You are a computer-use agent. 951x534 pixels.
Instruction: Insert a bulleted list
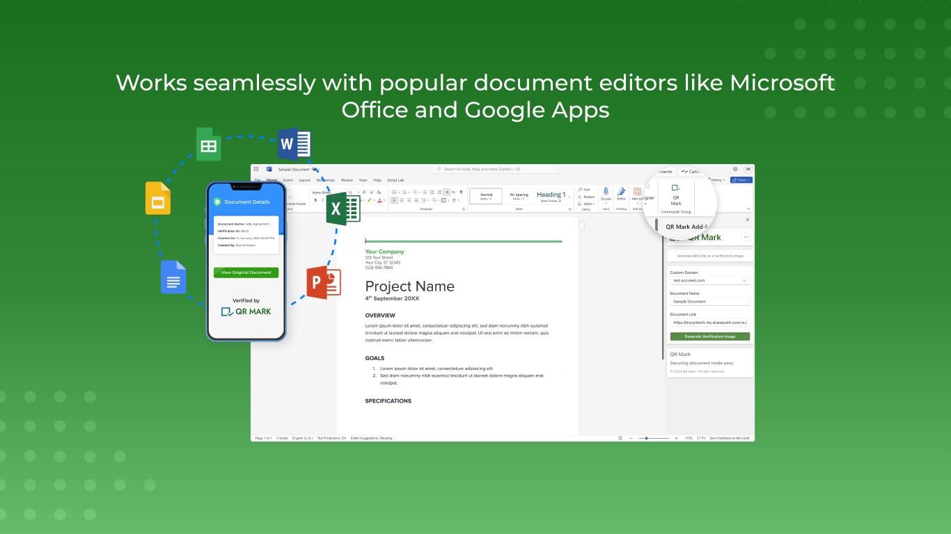pyautogui.click(x=394, y=192)
